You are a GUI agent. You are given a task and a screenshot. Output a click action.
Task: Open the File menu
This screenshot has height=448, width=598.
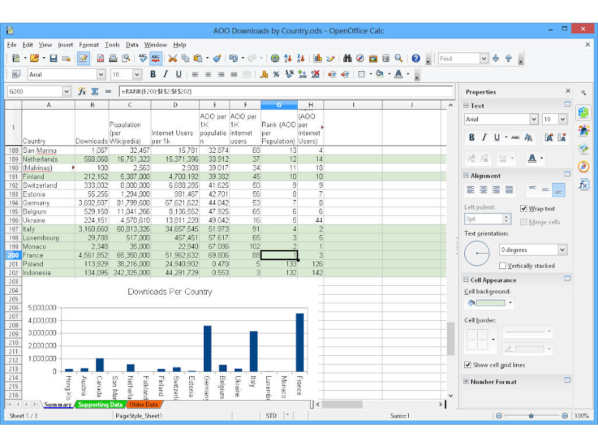tap(12, 44)
